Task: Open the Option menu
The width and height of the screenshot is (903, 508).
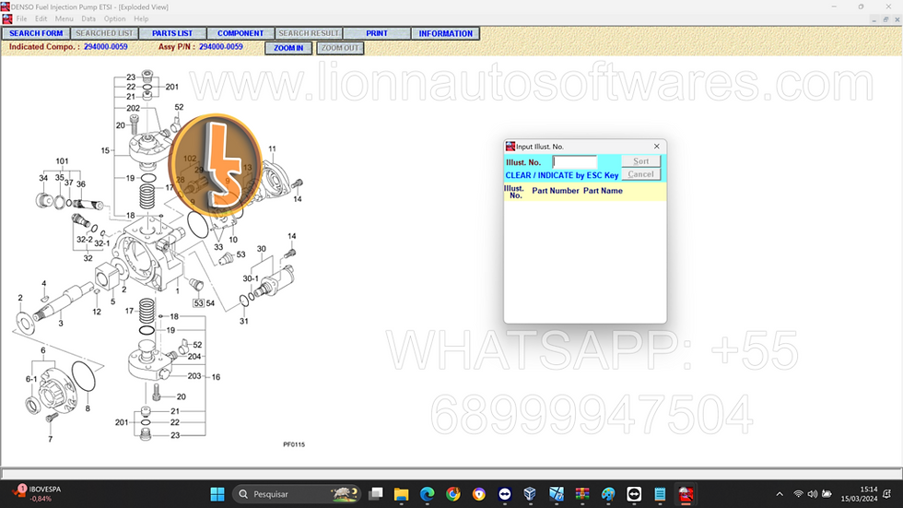Action: [114, 18]
